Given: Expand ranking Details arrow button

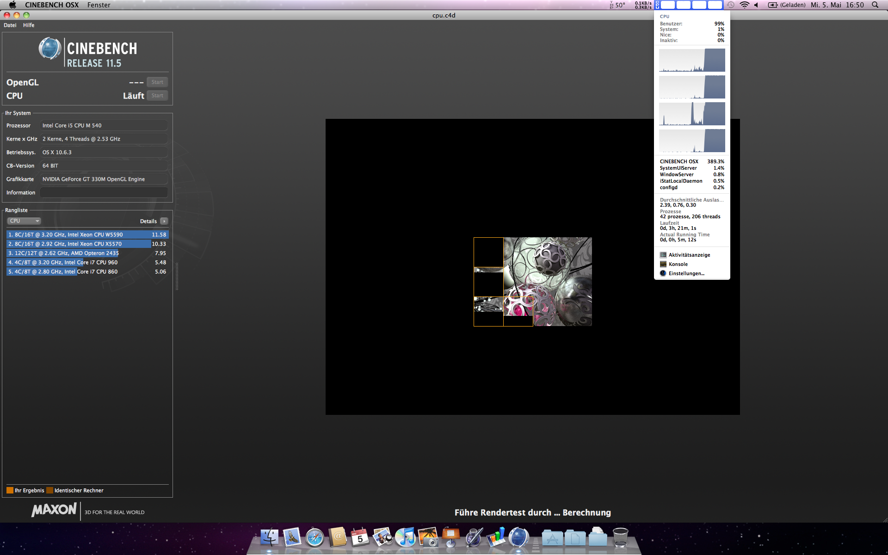Looking at the screenshot, I should [164, 221].
